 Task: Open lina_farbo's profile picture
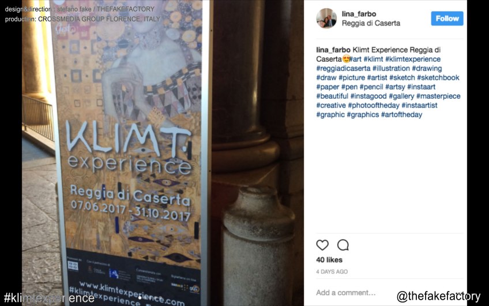[x=326, y=18]
